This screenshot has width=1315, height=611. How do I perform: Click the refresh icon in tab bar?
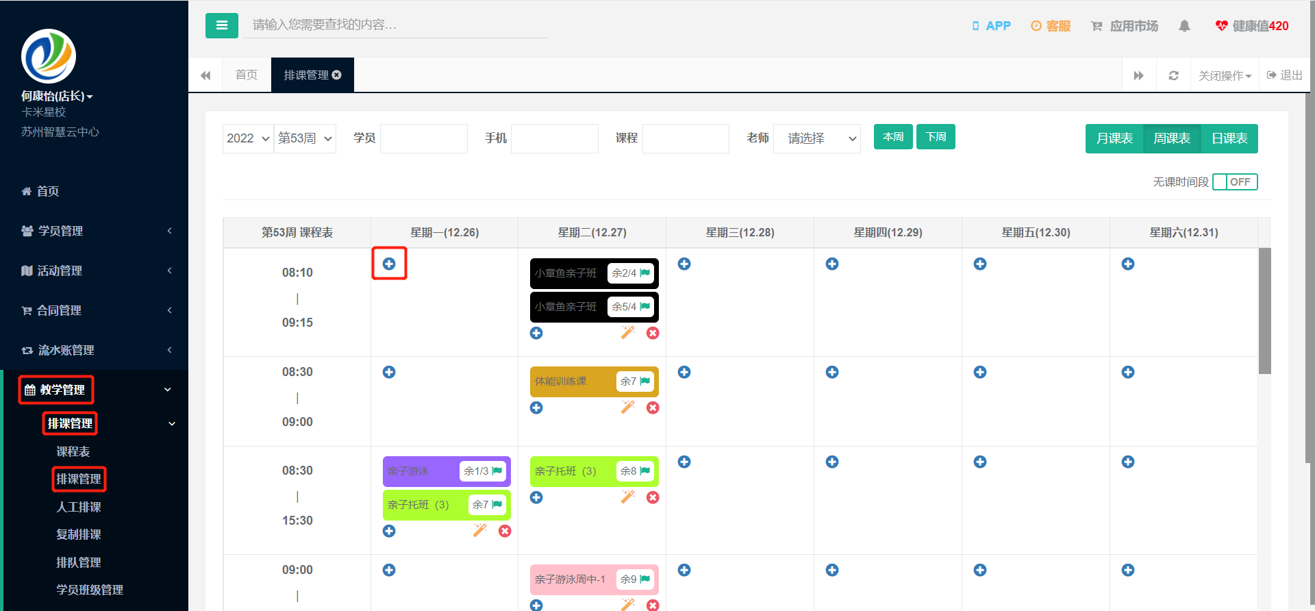[1173, 75]
